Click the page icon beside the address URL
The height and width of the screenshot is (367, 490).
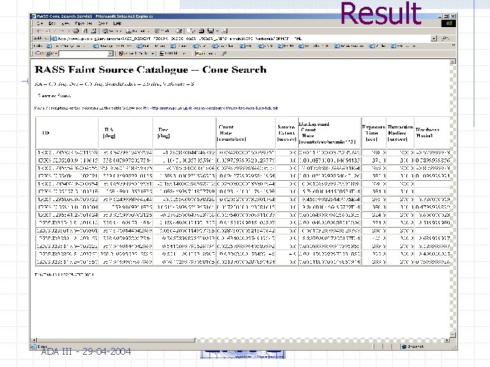54,39
